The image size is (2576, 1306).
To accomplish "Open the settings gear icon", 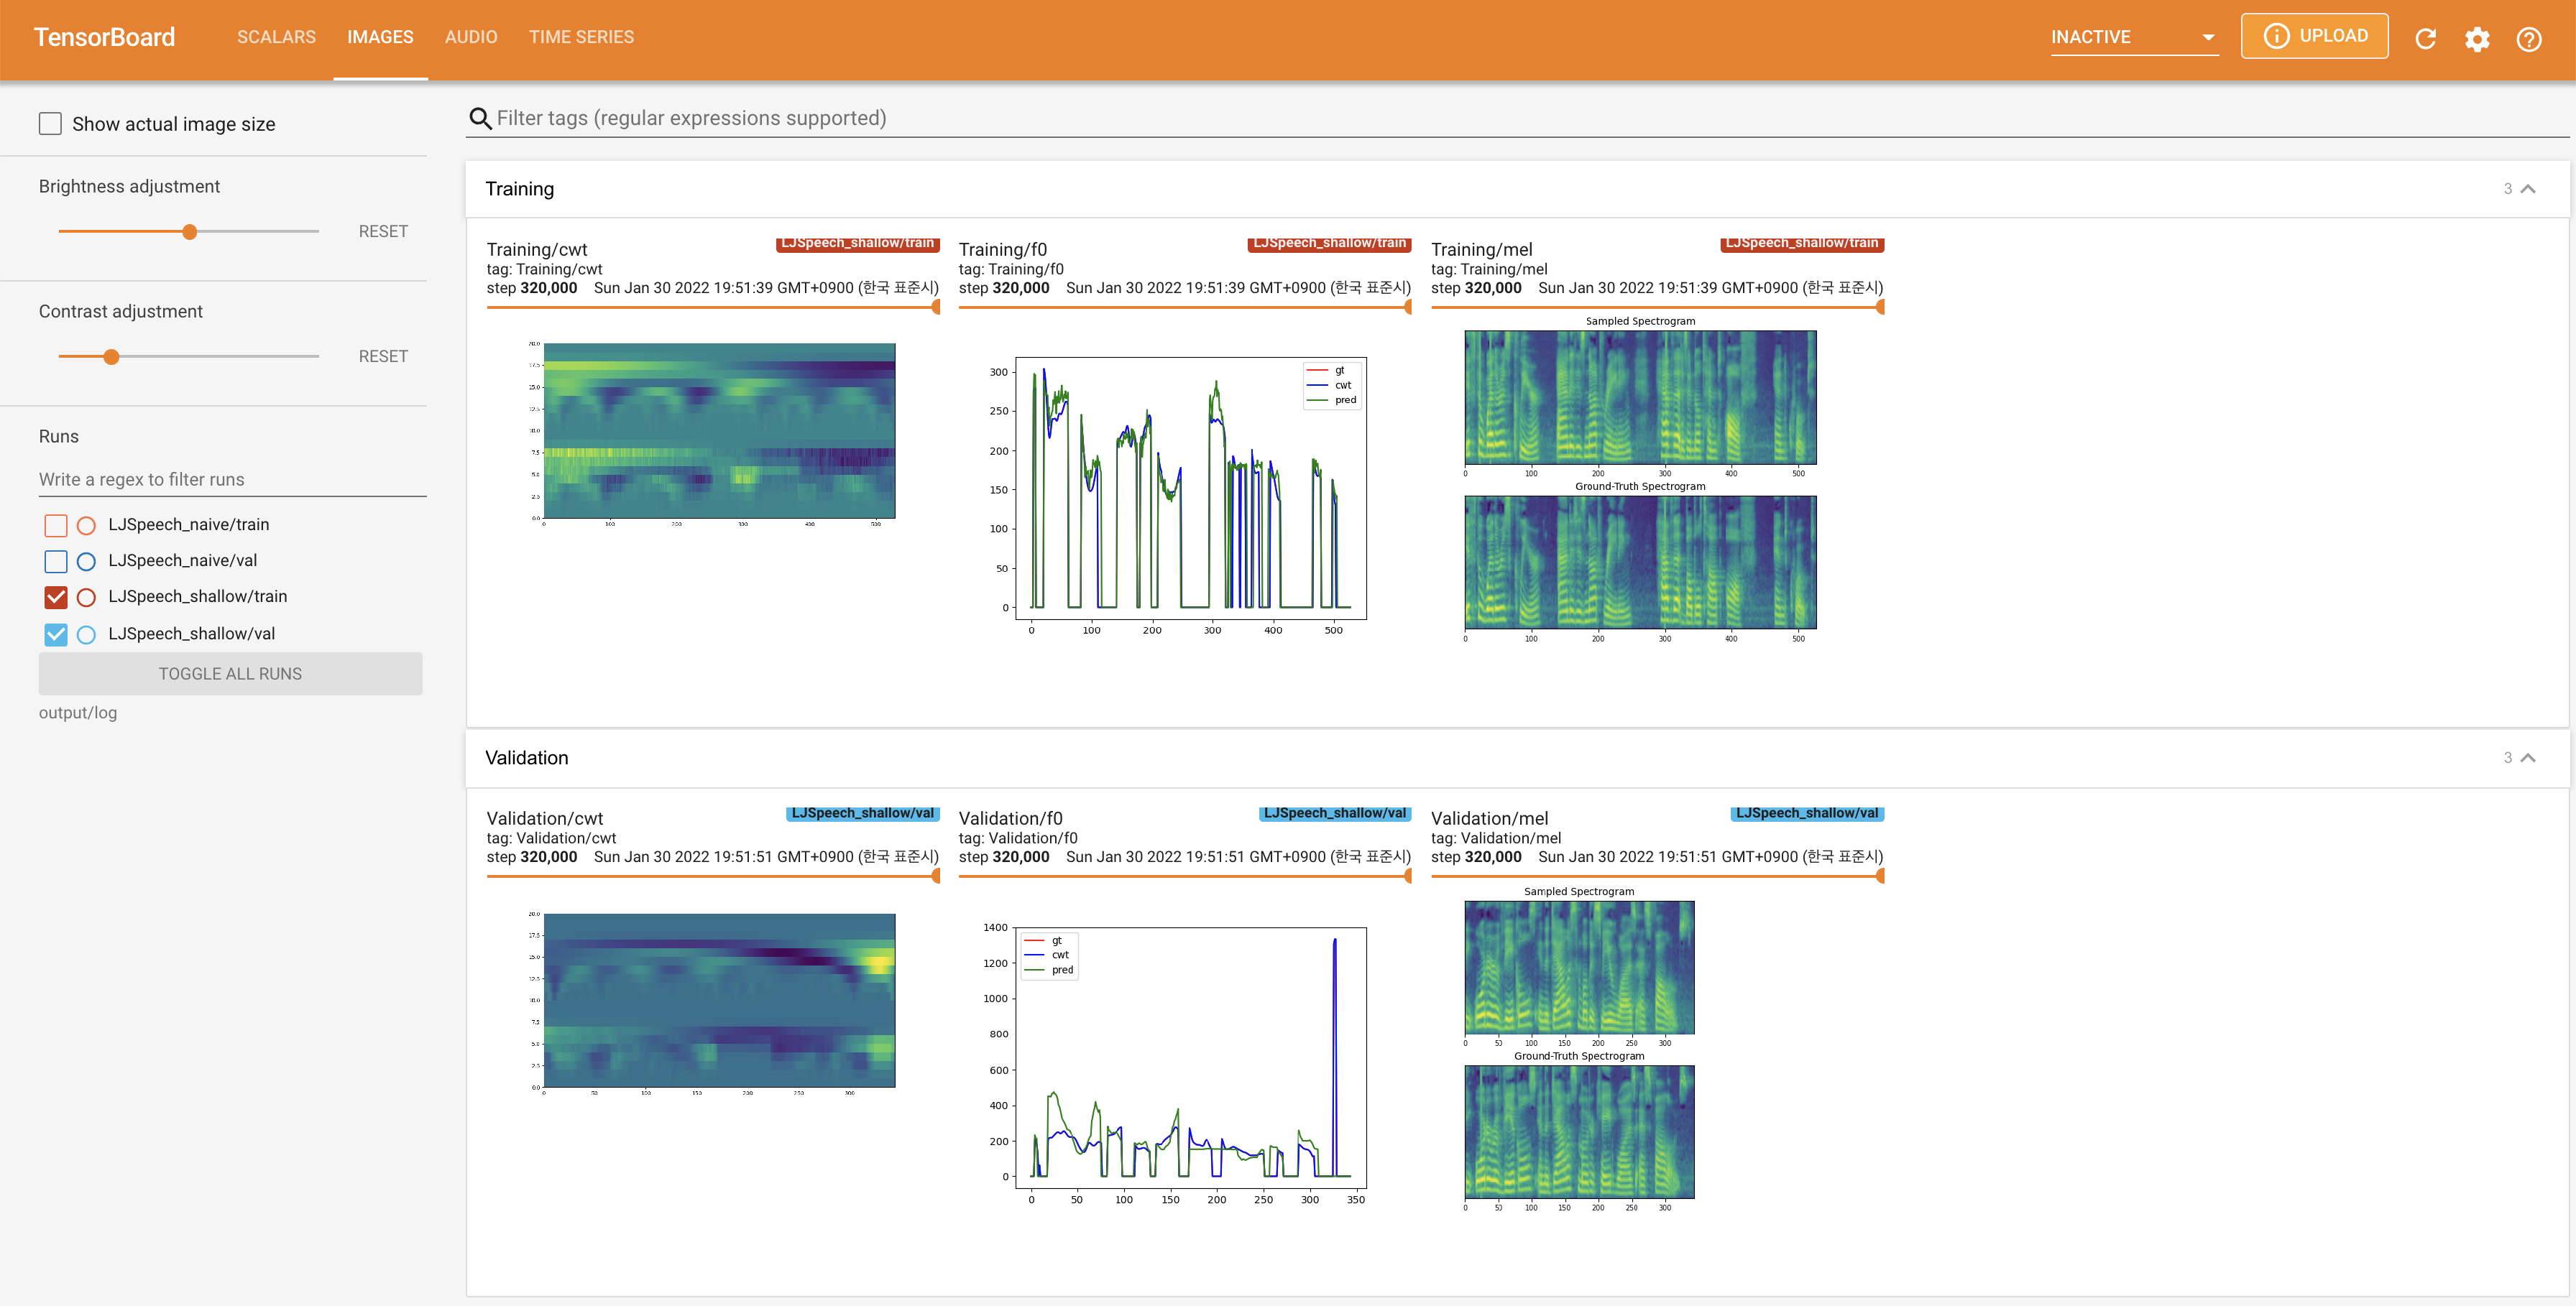I will tap(2477, 38).
